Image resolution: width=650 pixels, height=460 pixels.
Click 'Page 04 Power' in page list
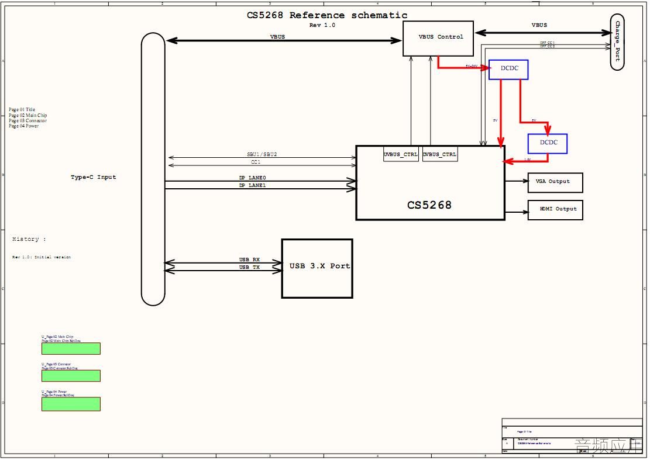pyautogui.click(x=23, y=126)
